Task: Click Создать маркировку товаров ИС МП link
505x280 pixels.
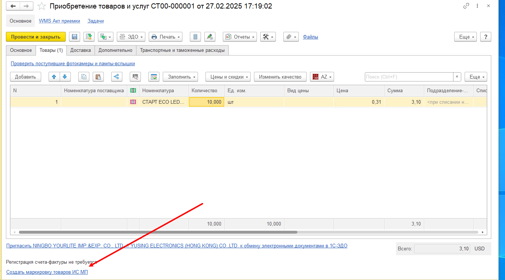Action: [x=47, y=272]
